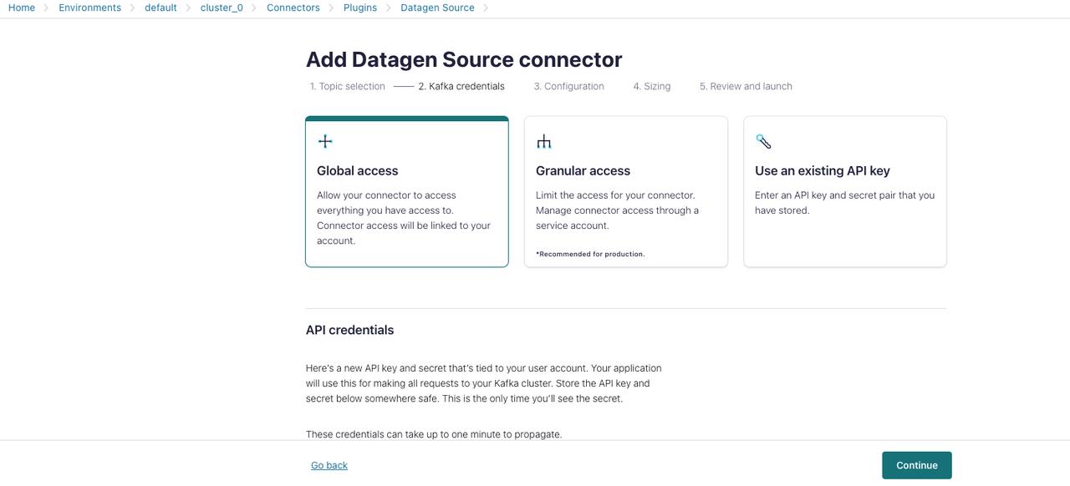Open step 5 Review and launch
The image size is (1070, 486).
click(x=746, y=86)
